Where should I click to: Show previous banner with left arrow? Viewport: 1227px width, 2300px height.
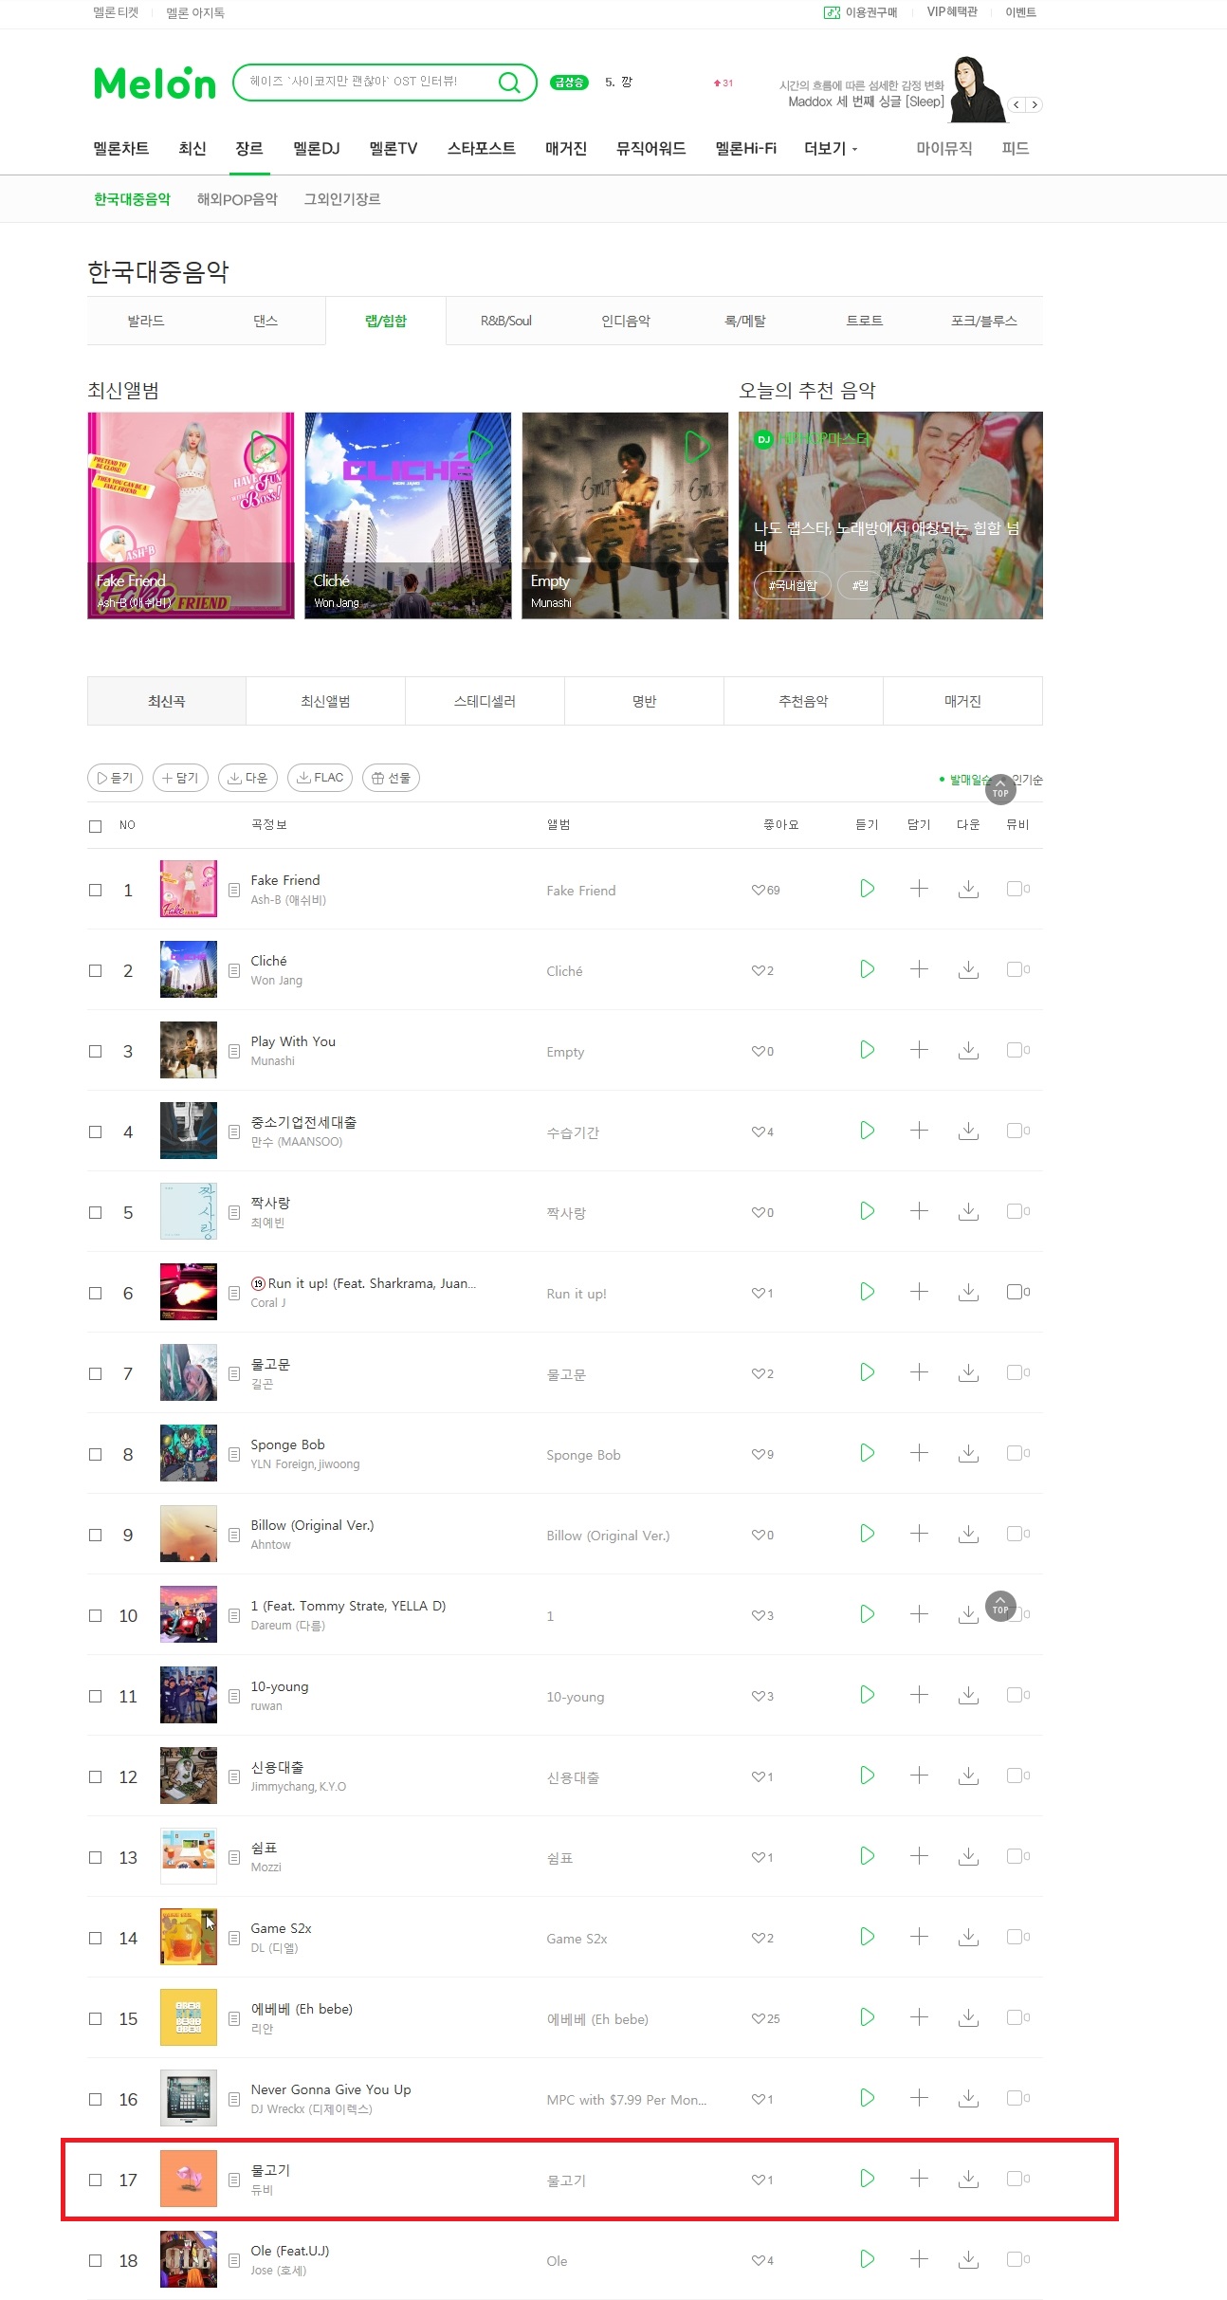pyautogui.click(x=1017, y=104)
